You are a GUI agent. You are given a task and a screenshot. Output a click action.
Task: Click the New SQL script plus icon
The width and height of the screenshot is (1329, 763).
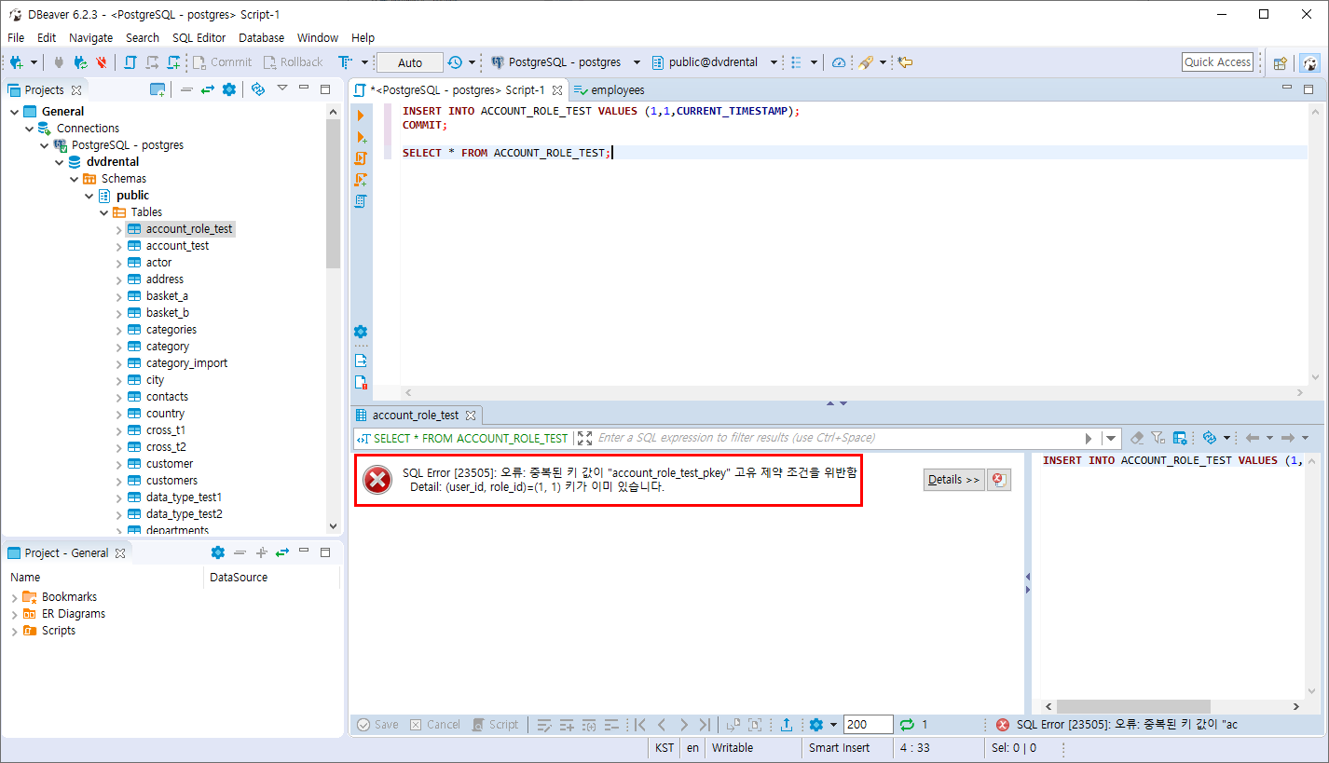[x=173, y=62]
